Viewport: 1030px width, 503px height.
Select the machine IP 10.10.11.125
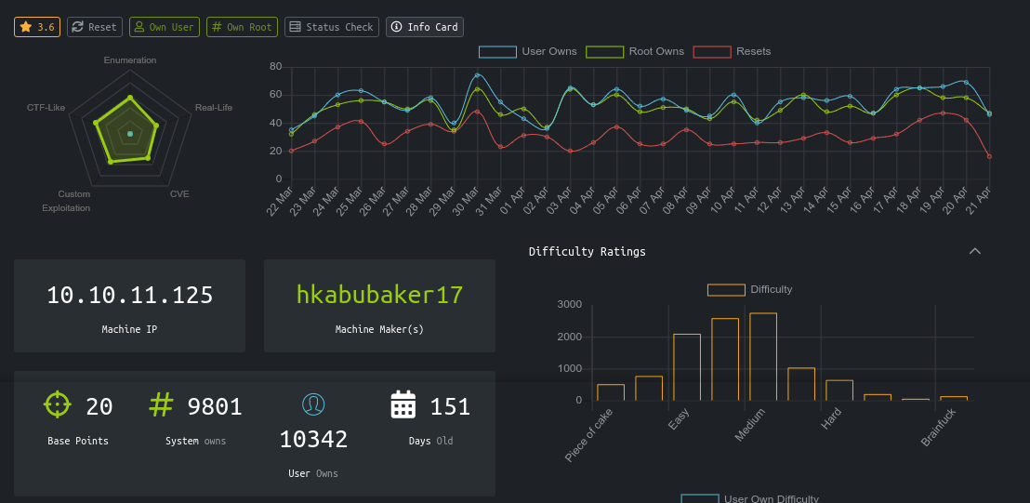[x=130, y=296]
